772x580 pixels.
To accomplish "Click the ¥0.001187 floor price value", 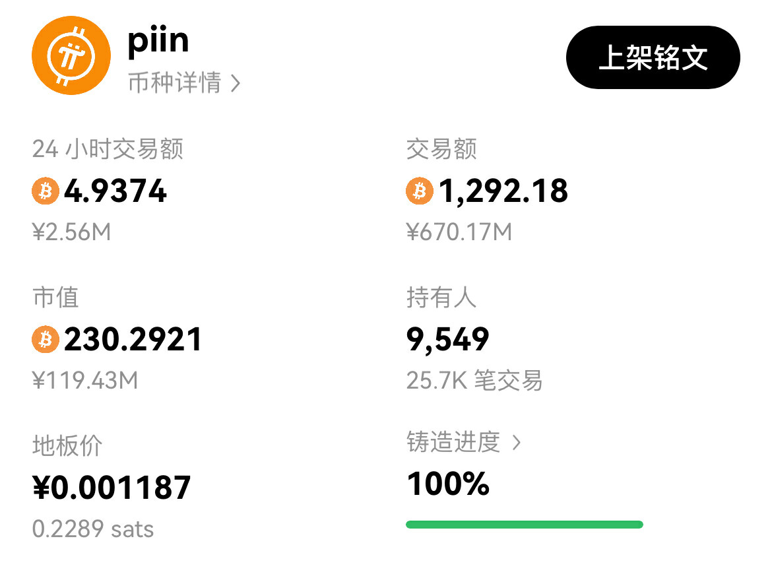I will point(112,488).
